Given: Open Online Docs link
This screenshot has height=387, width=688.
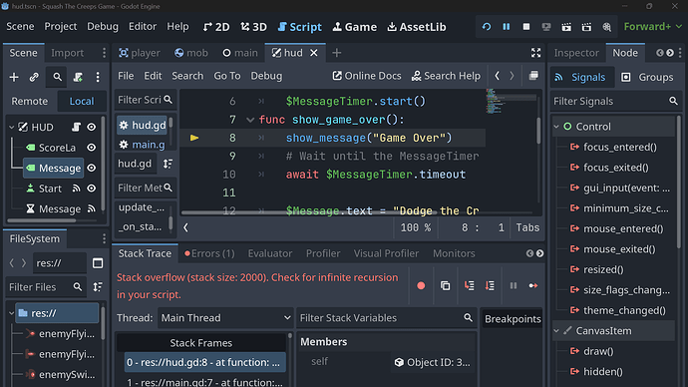Looking at the screenshot, I should (367, 76).
